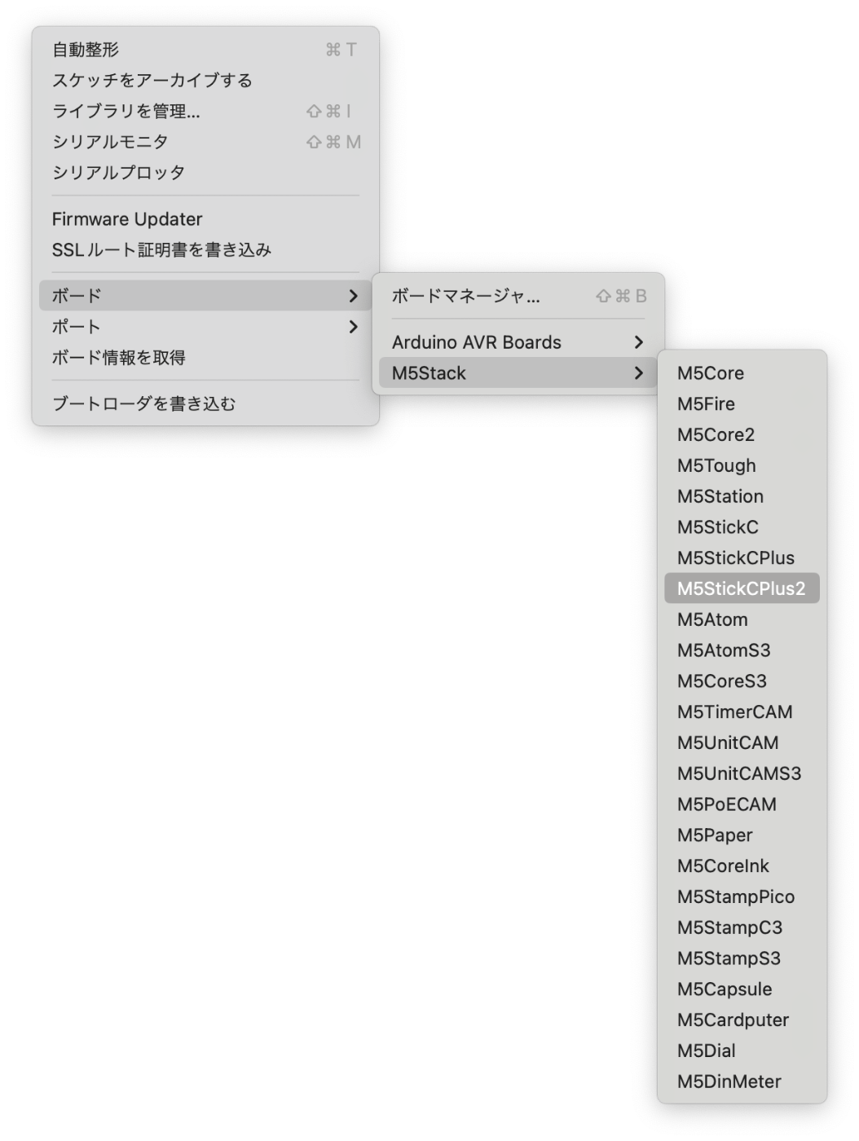Select M5StickC board

[x=742, y=527]
